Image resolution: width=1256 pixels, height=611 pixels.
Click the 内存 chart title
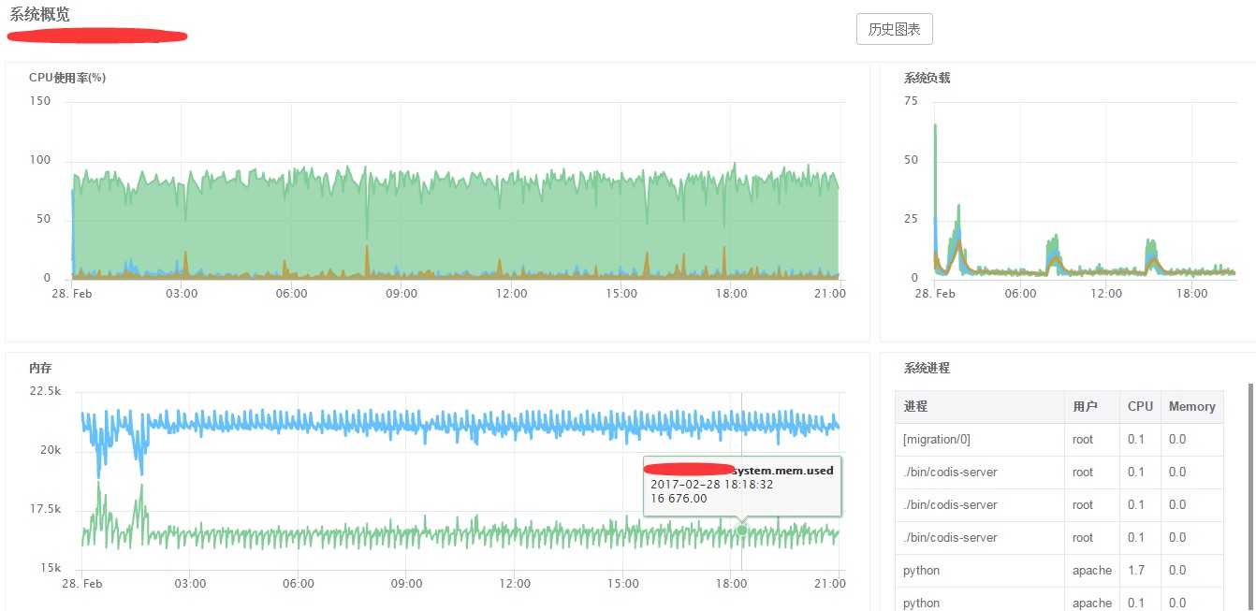pos(40,369)
